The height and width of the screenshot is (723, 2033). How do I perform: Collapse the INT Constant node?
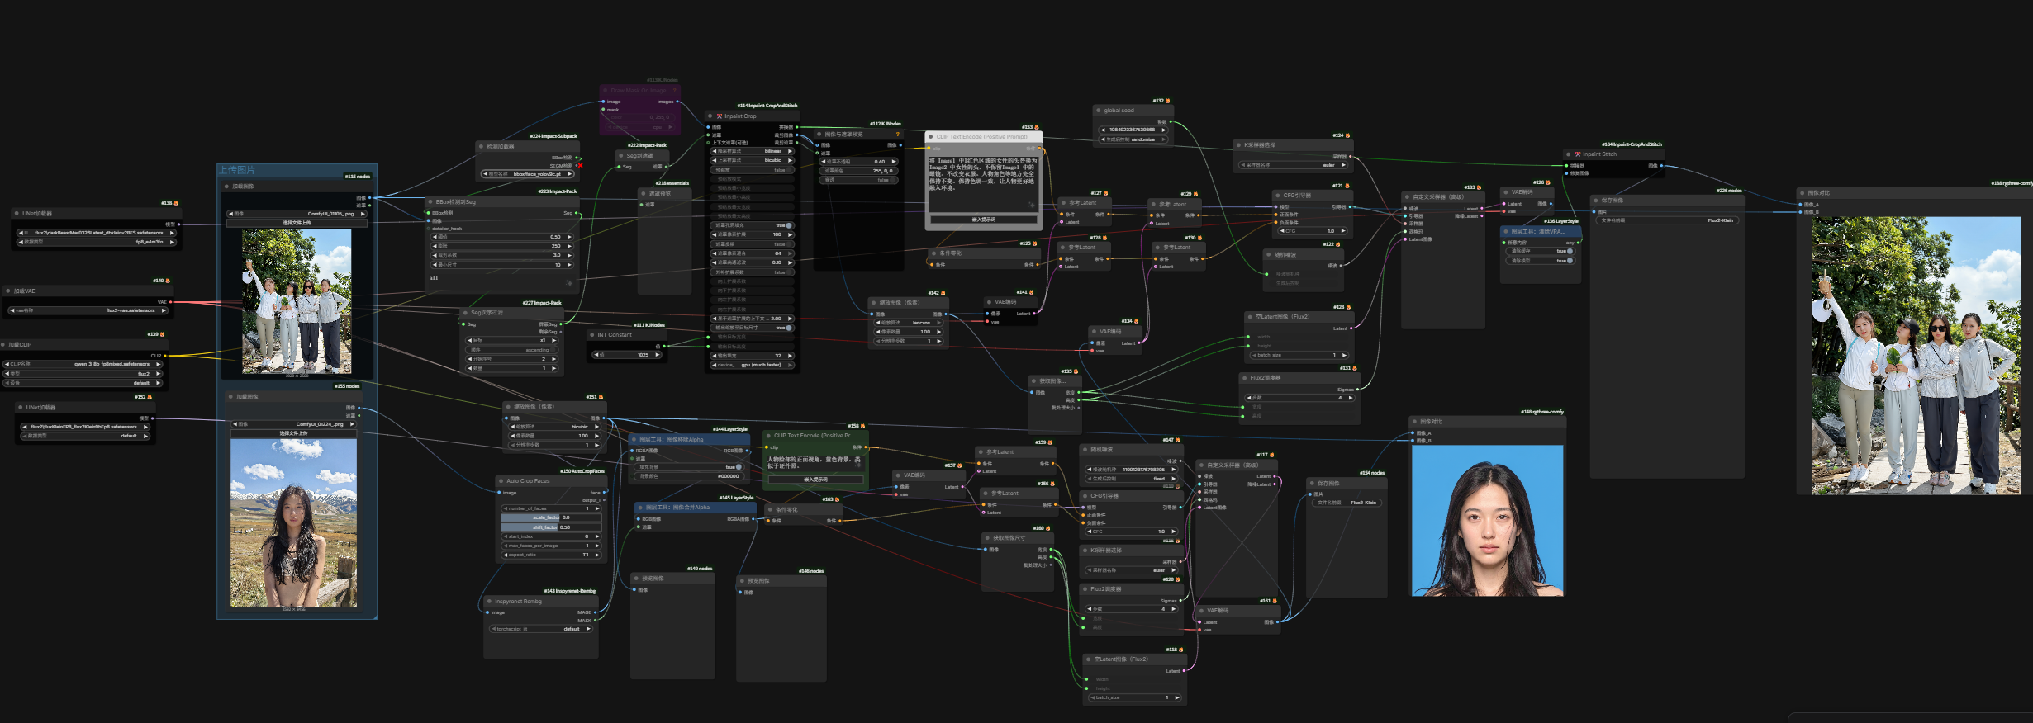pyautogui.click(x=591, y=334)
